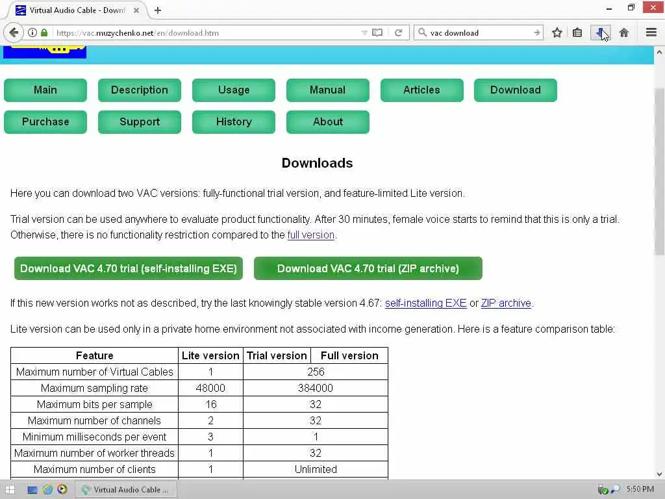Click the 'Lite version' column header
The width and height of the screenshot is (665, 499).
click(x=211, y=355)
